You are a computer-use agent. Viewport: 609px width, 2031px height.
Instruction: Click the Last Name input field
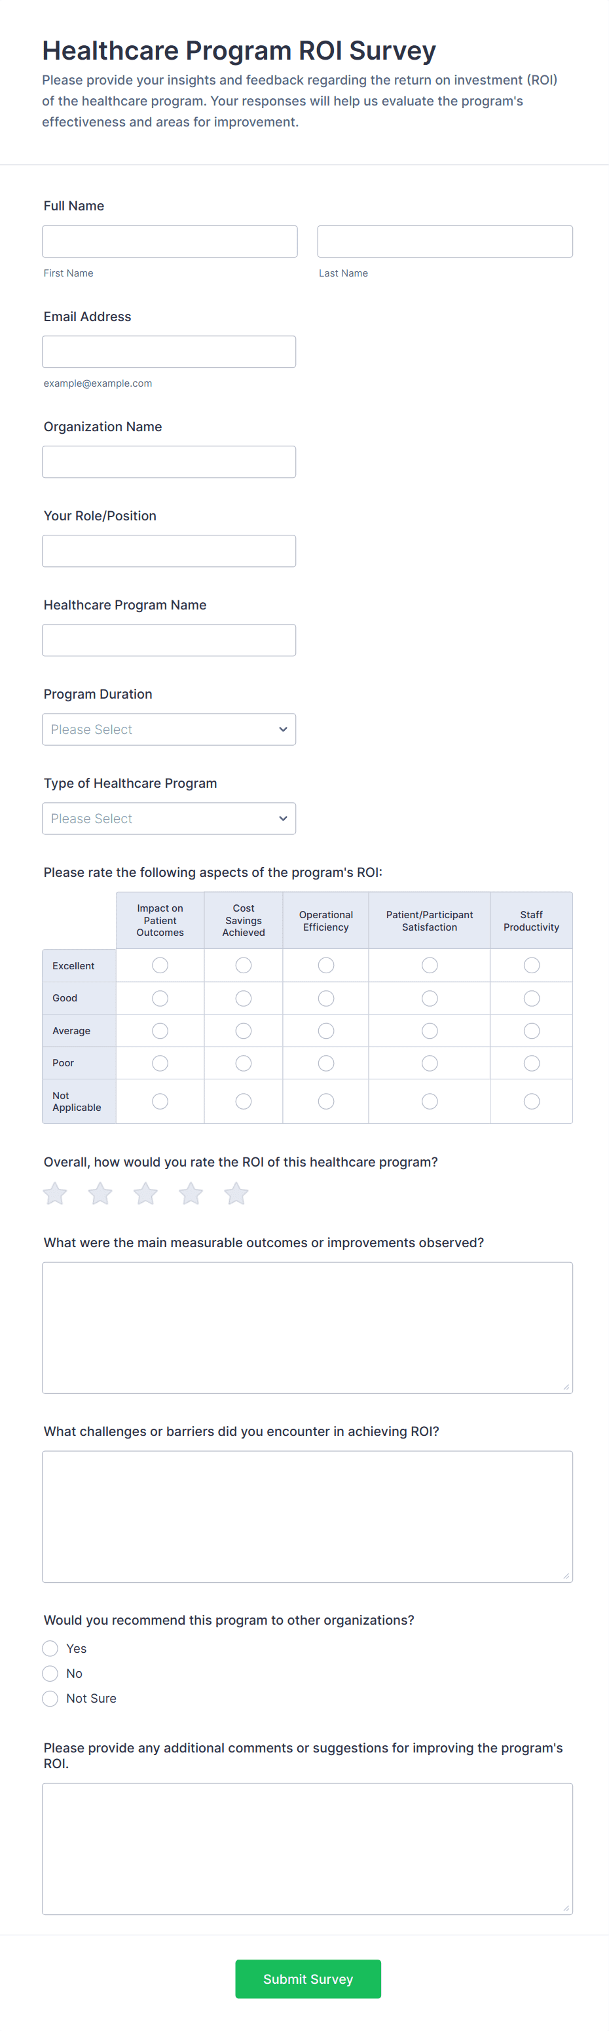tap(445, 241)
